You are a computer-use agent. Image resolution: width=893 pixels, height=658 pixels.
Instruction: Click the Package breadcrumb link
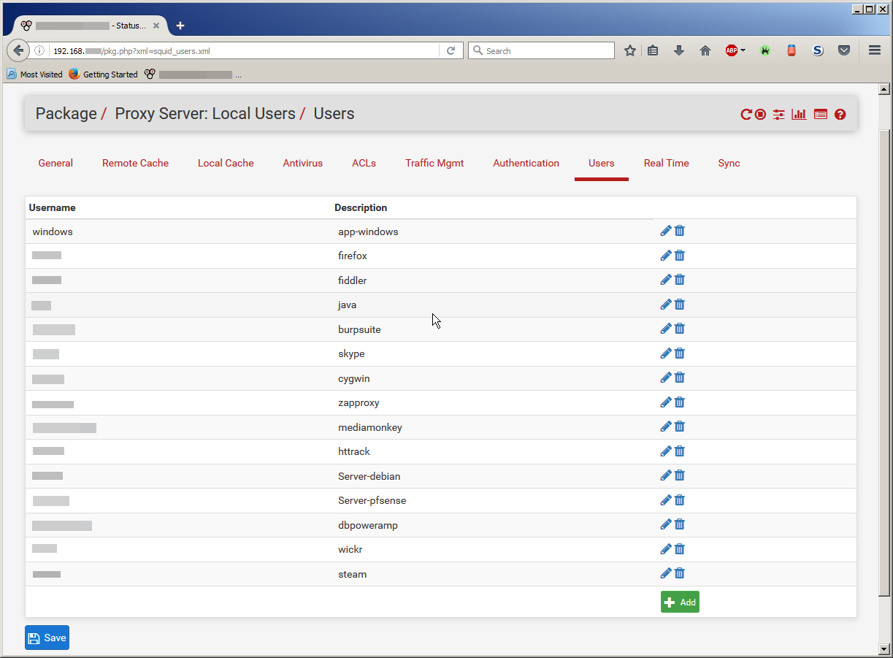pyautogui.click(x=66, y=114)
